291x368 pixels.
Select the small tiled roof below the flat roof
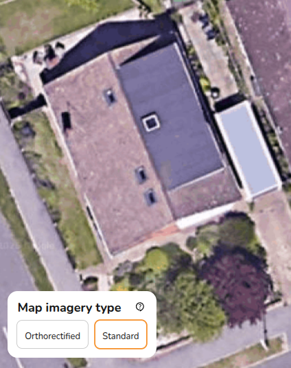202,195
